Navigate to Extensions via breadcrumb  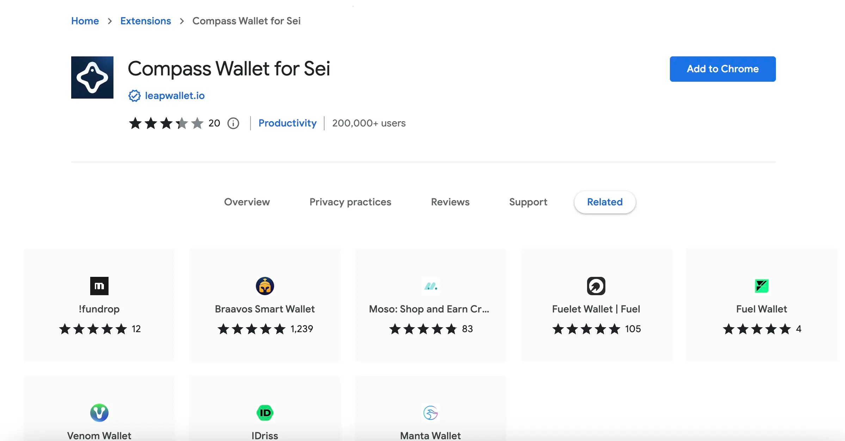click(146, 21)
